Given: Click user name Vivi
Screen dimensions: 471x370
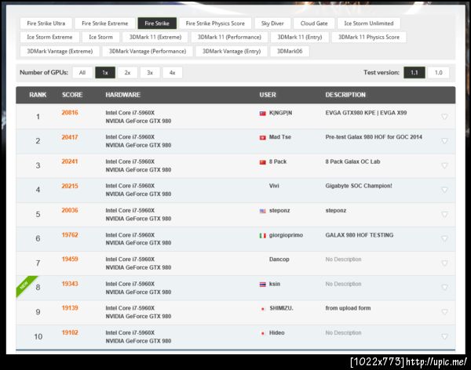Looking at the screenshot, I should click(x=274, y=186).
